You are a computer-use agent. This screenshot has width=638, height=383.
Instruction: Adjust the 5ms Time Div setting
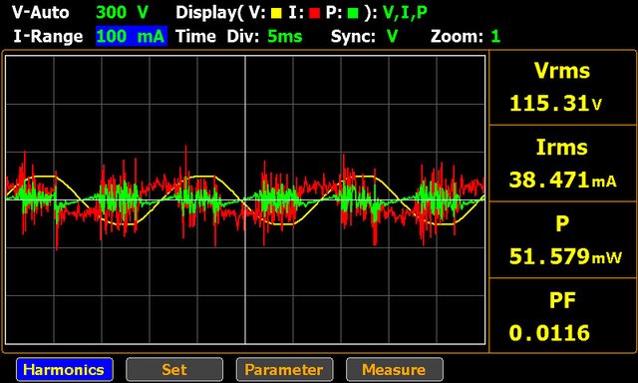pos(285,36)
